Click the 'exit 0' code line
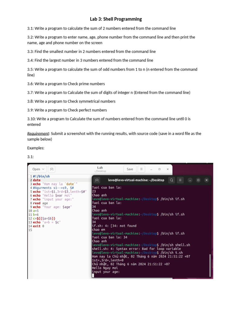Screen dimensions: 232x310 38,226
